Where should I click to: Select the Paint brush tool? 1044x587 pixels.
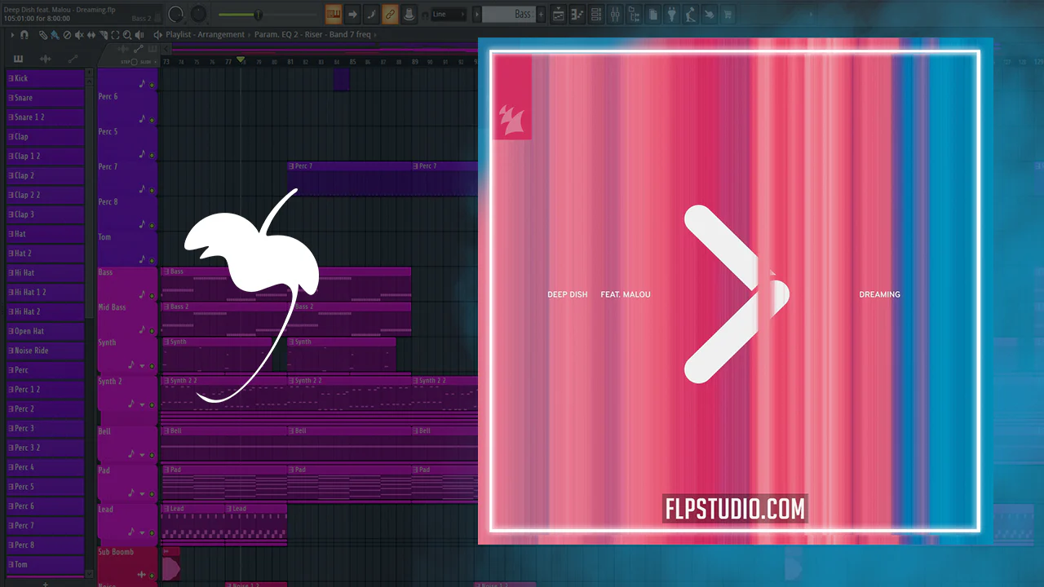[54, 35]
